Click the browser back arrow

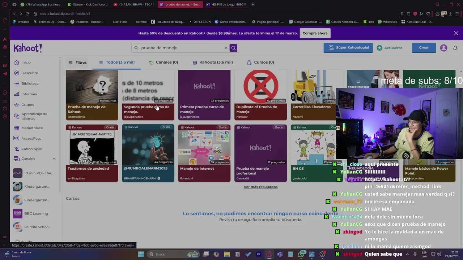click(14, 14)
